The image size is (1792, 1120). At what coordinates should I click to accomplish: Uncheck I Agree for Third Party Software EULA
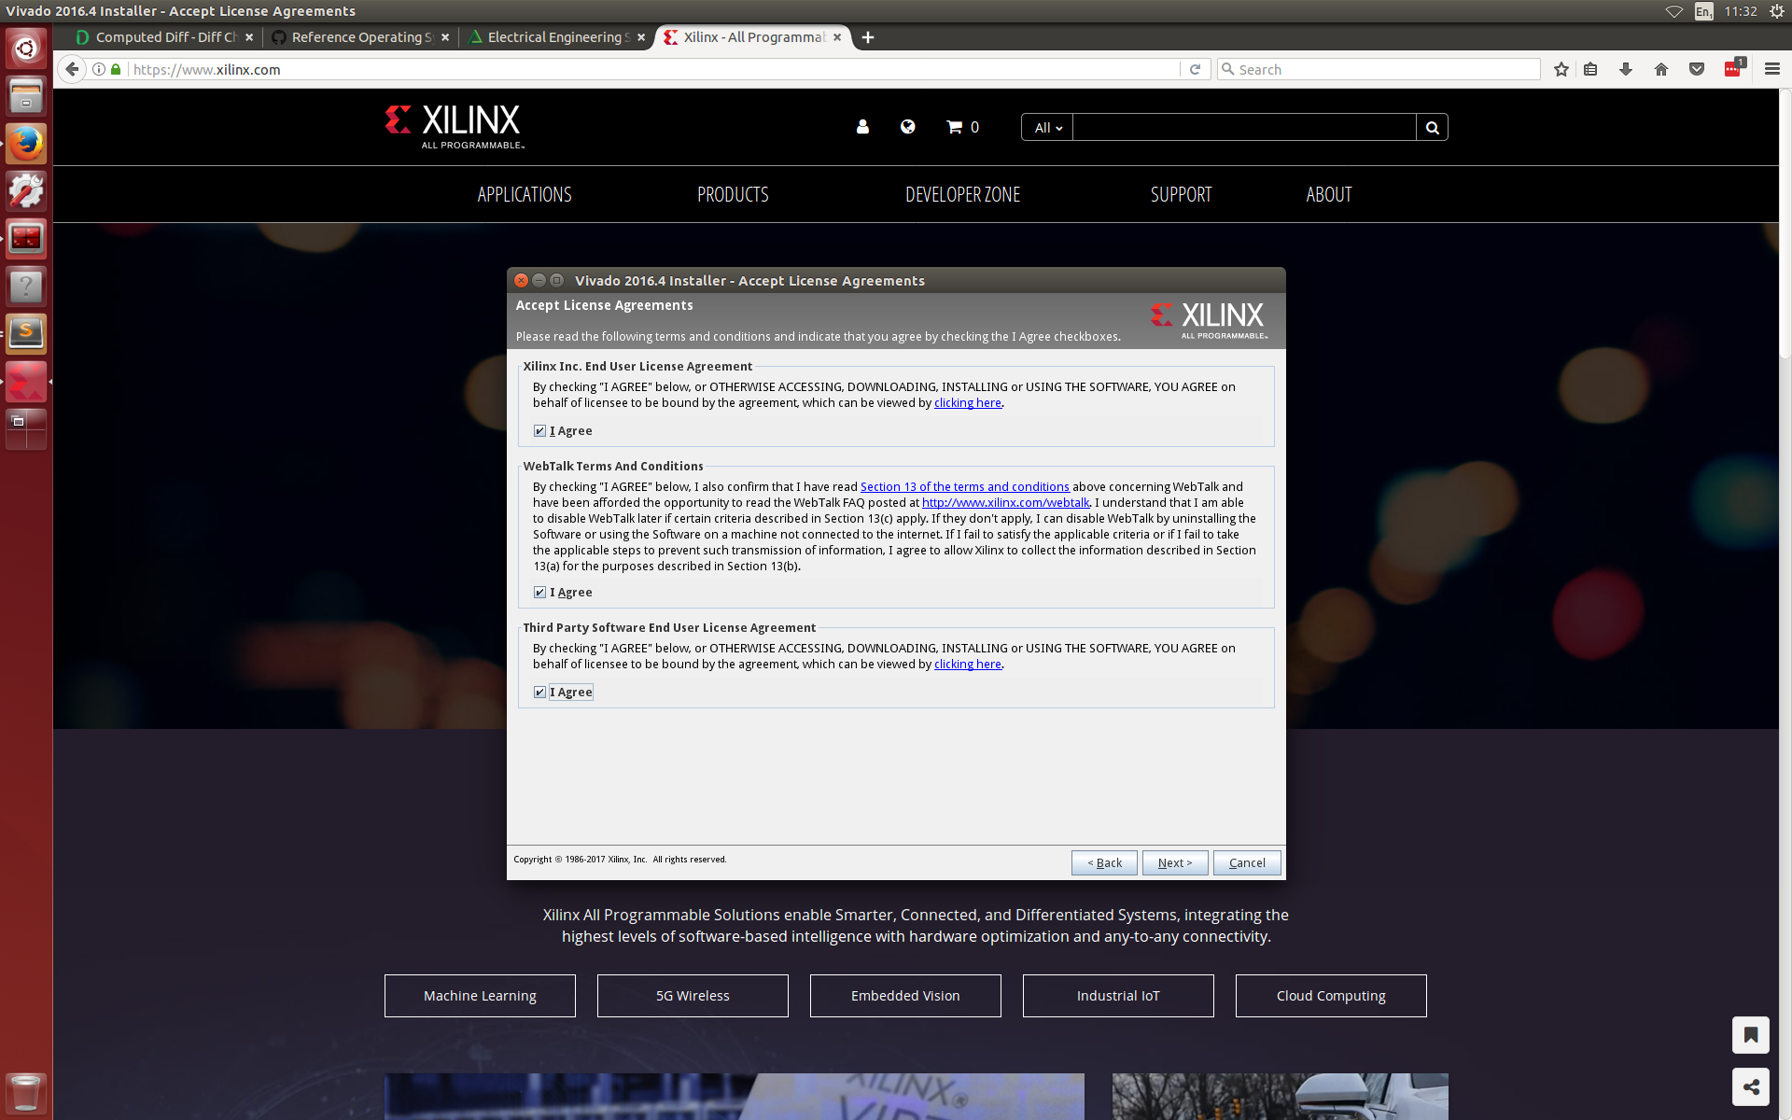pos(539,693)
